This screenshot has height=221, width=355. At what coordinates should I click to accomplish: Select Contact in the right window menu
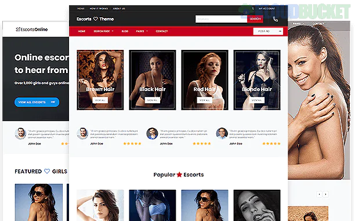318,24
